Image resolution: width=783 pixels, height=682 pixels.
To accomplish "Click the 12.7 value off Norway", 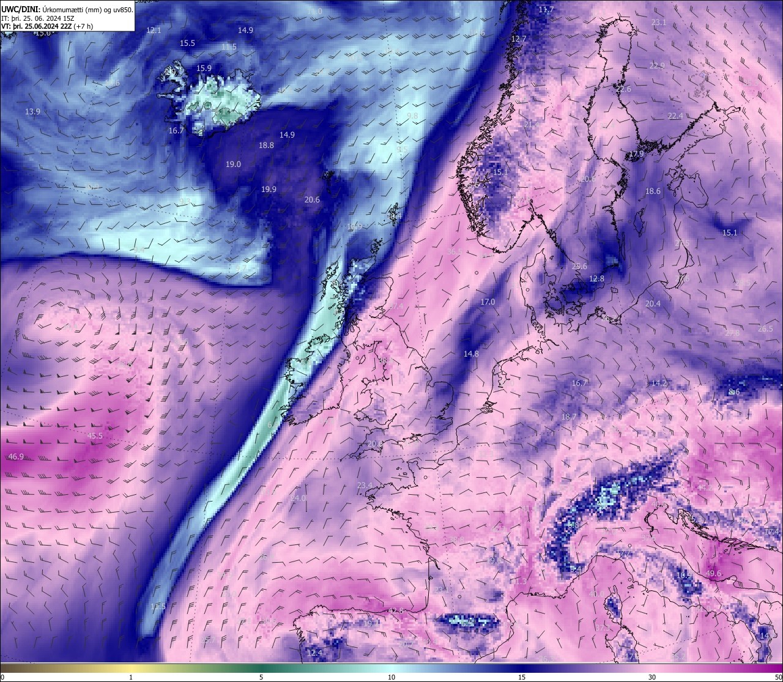I will 518,39.
